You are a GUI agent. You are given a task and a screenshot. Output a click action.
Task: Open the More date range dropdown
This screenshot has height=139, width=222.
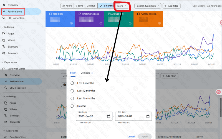click(x=122, y=6)
